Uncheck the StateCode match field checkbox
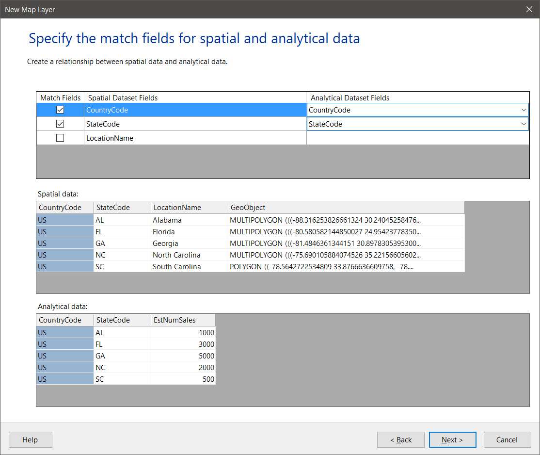This screenshot has width=540, height=455. [60, 124]
